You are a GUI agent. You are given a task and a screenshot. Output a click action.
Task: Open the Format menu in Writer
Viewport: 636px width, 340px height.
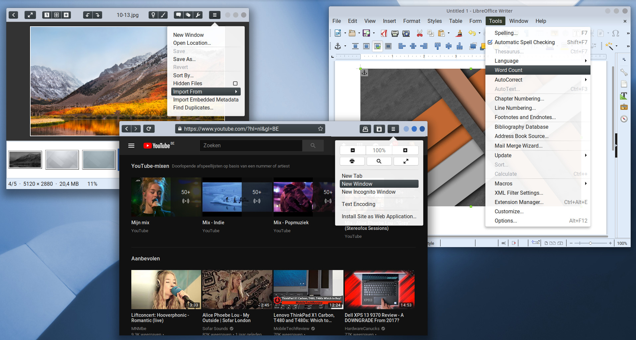412,21
